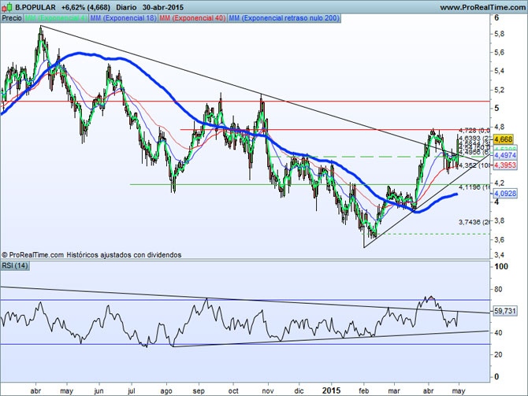The width and height of the screenshot is (528, 396).
Task: Click the Diario timeframe label
Action: click(x=126, y=7)
